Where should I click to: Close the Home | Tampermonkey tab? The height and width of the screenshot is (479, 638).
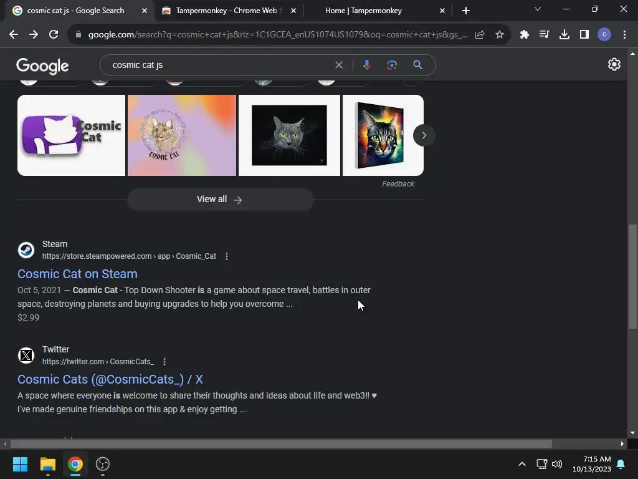click(x=442, y=11)
